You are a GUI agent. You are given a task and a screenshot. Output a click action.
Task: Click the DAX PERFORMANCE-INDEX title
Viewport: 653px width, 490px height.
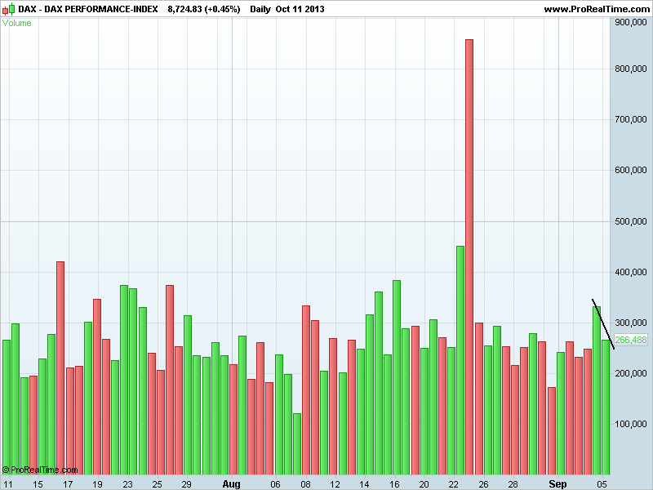[x=88, y=9]
